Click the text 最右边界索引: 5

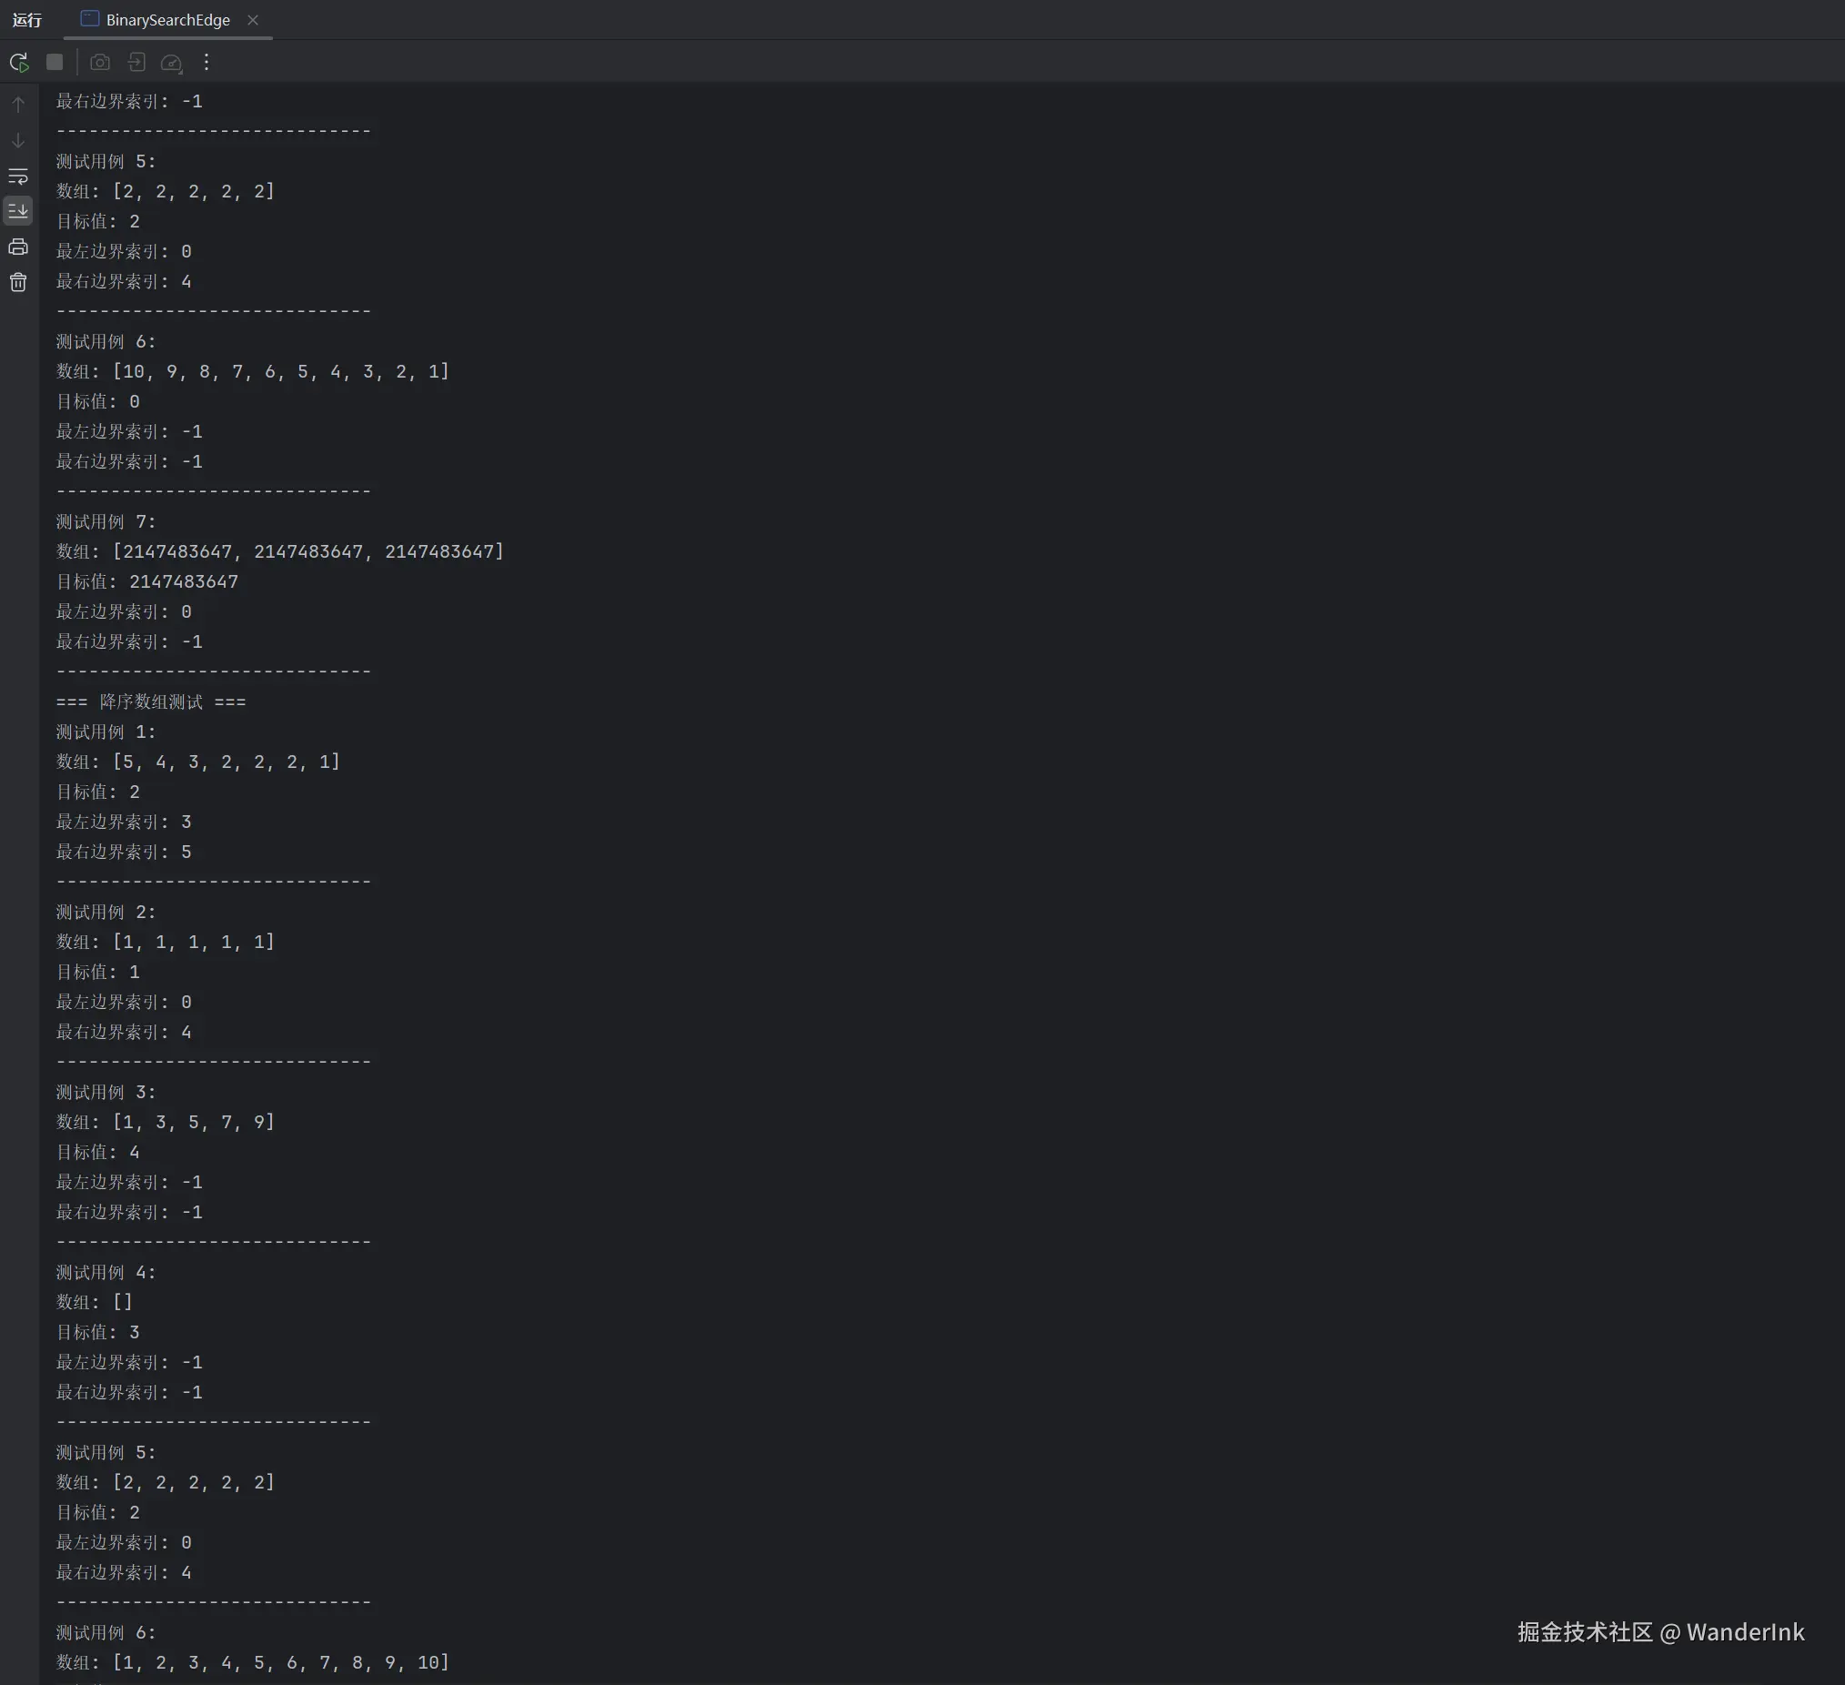tap(124, 852)
